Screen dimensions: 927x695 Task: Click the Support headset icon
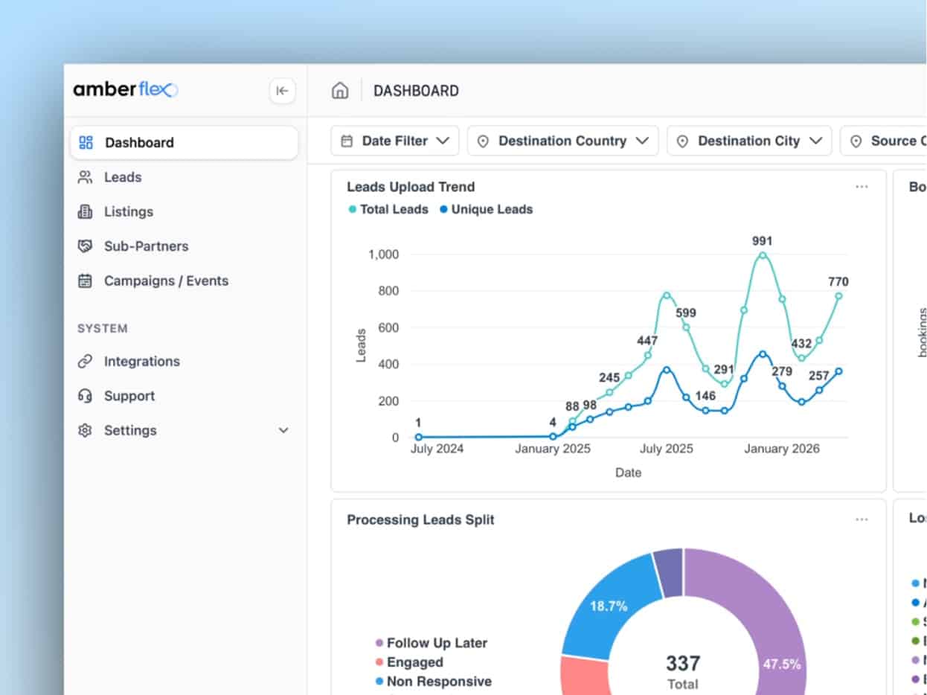tap(86, 396)
